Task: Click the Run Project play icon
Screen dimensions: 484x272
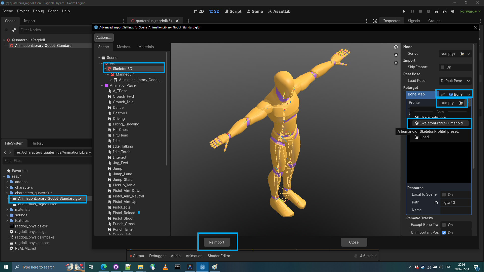Action: 404,11
